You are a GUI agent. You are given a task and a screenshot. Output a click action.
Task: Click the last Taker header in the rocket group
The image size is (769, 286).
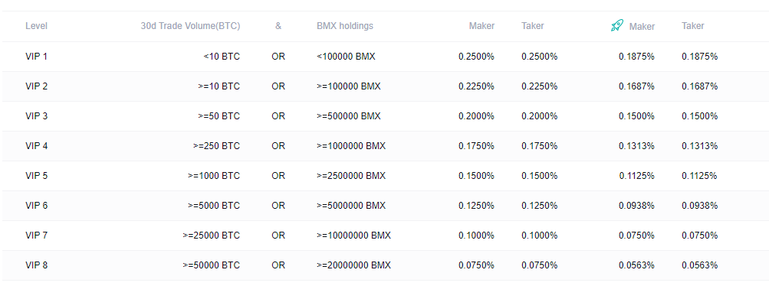(x=693, y=26)
